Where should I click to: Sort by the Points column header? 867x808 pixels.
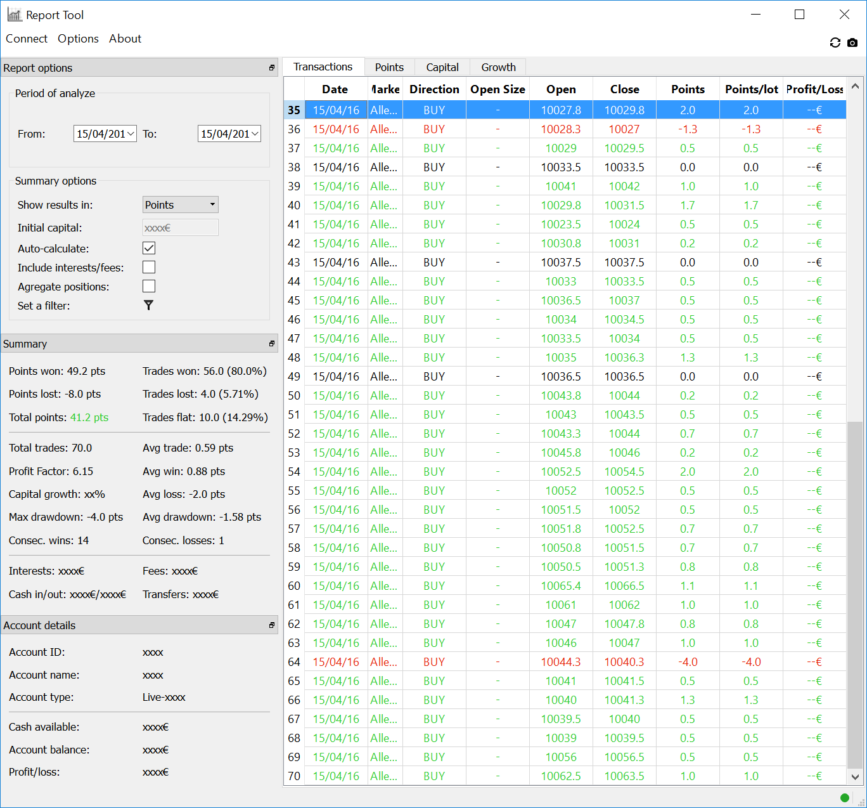click(688, 89)
